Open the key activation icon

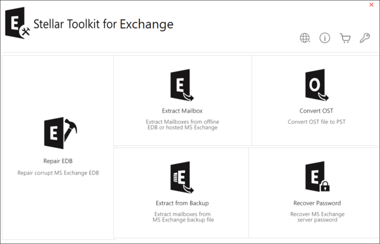point(365,38)
